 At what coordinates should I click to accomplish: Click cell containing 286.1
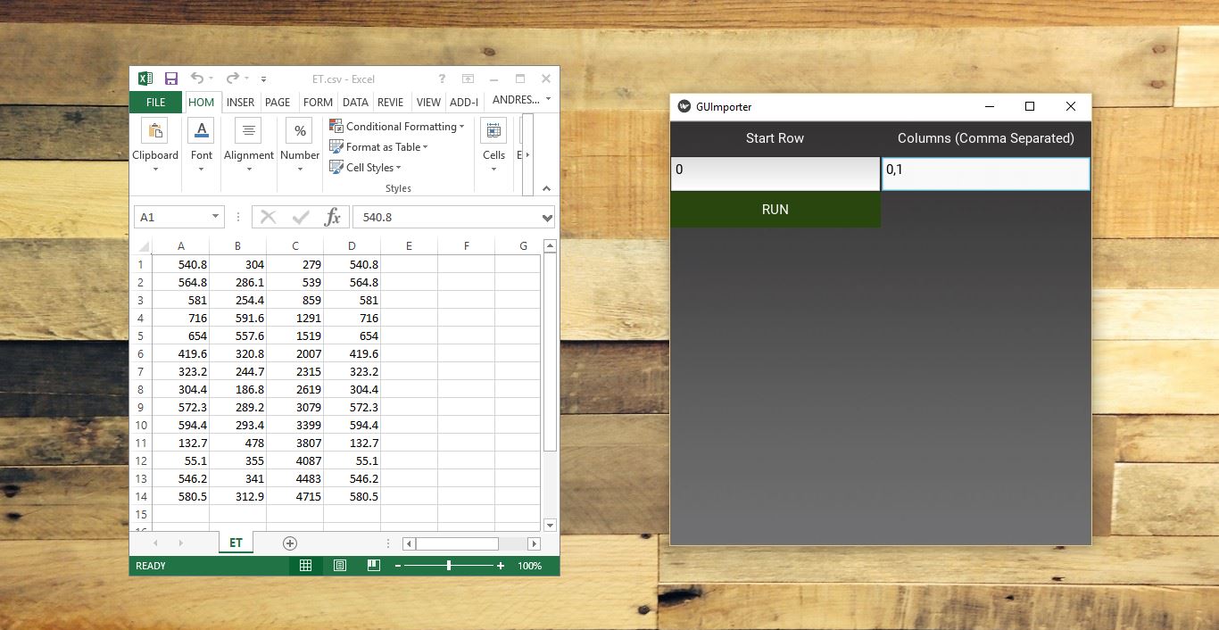tap(237, 282)
